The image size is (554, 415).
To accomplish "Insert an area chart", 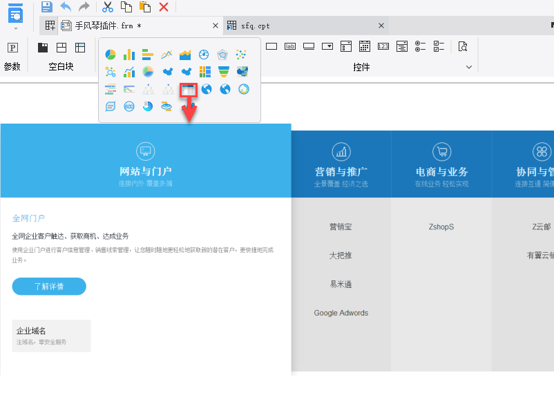I will pos(185,55).
